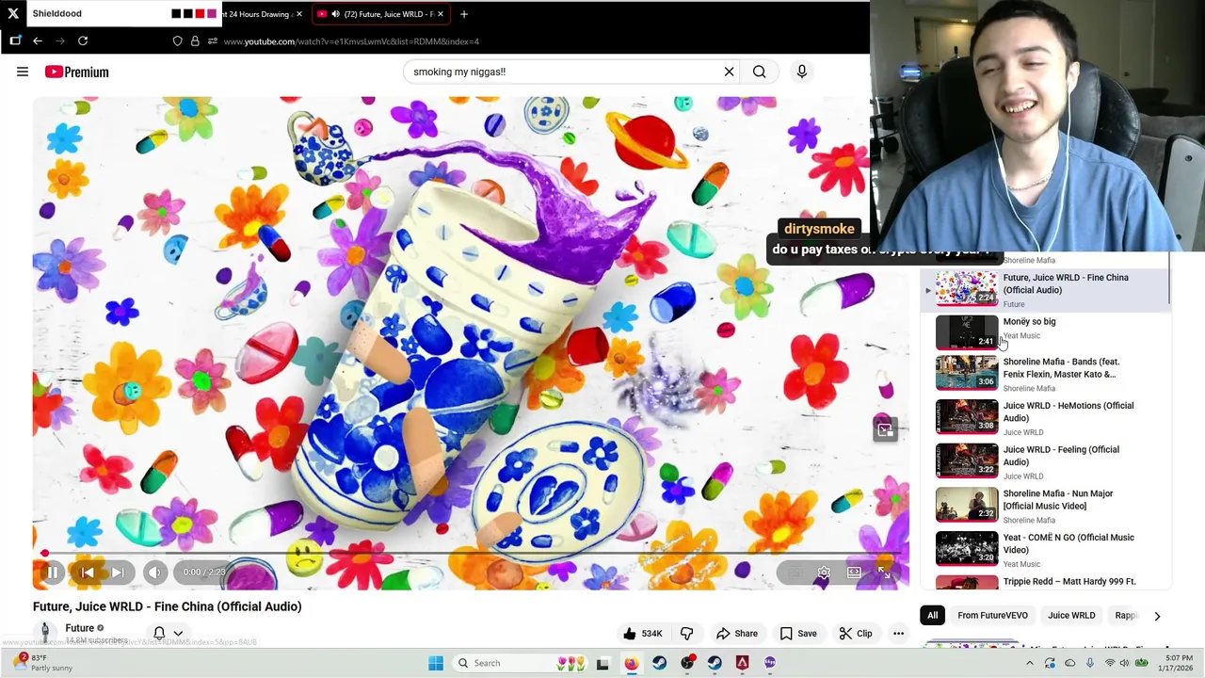The width and height of the screenshot is (1205, 678).
Task: Skip to the previous video
Action: pyautogui.click(x=87, y=572)
